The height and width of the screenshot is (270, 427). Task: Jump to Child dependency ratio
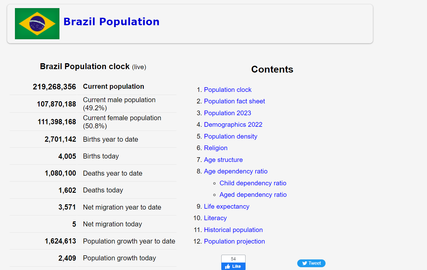(253, 183)
